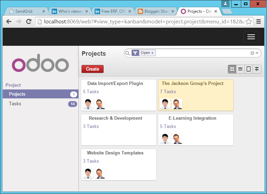Click red-haired member avatar on E-Learning Integration
This screenshot has height=194, width=267.
tap(177, 139)
